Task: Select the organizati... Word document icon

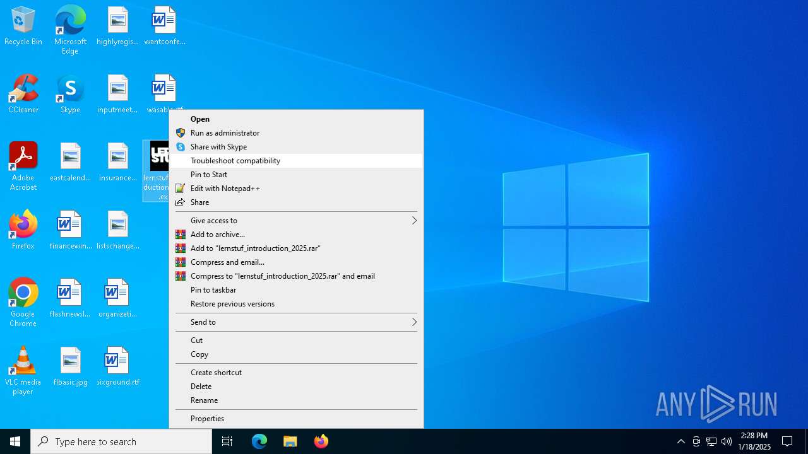Action: 117,299
